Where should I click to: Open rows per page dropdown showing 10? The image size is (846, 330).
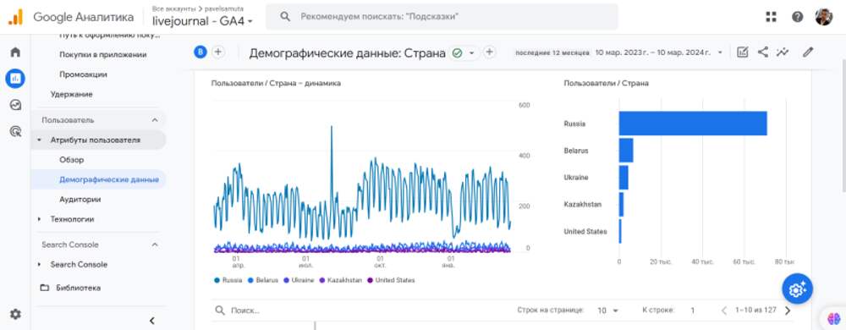tap(607, 311)
